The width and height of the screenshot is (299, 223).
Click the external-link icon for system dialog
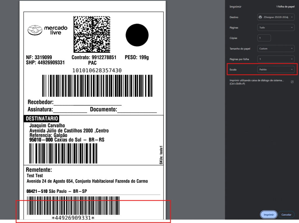pos(292,82)
